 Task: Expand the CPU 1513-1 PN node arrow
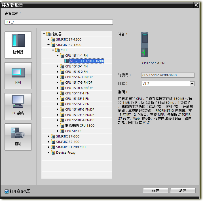pos(58,66)
